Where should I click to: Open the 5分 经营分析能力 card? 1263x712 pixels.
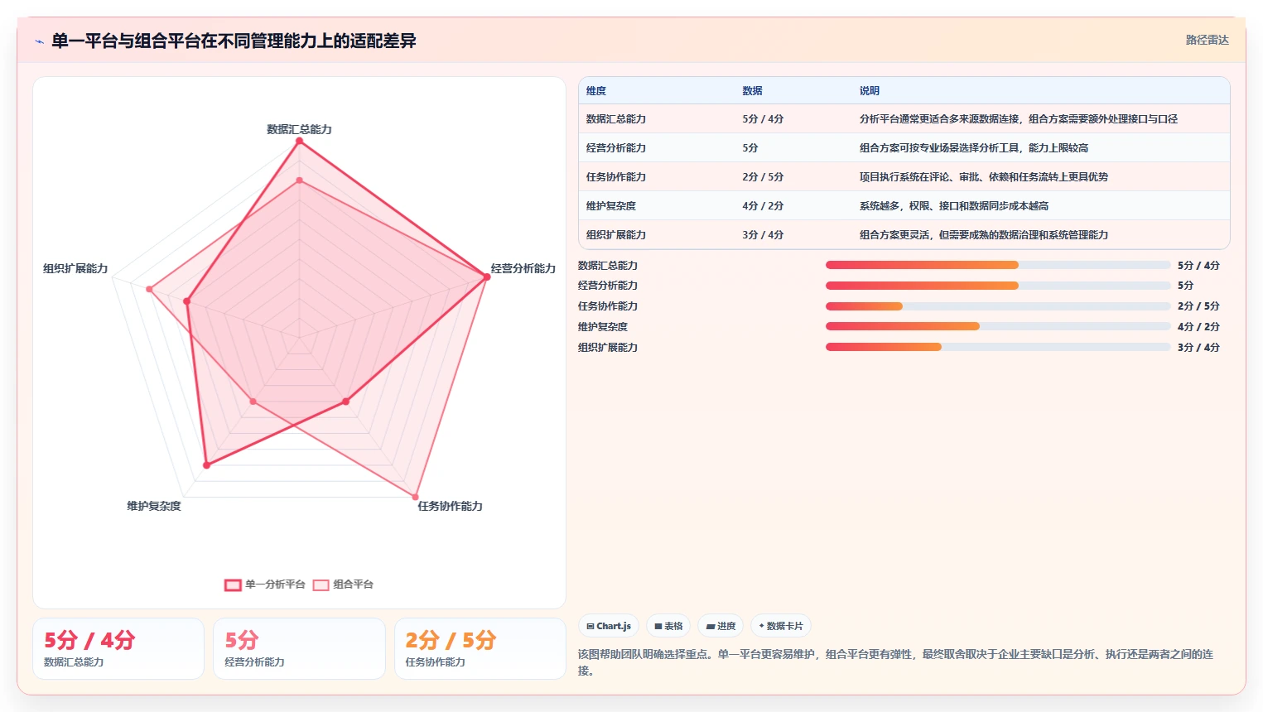pos(299,649)
